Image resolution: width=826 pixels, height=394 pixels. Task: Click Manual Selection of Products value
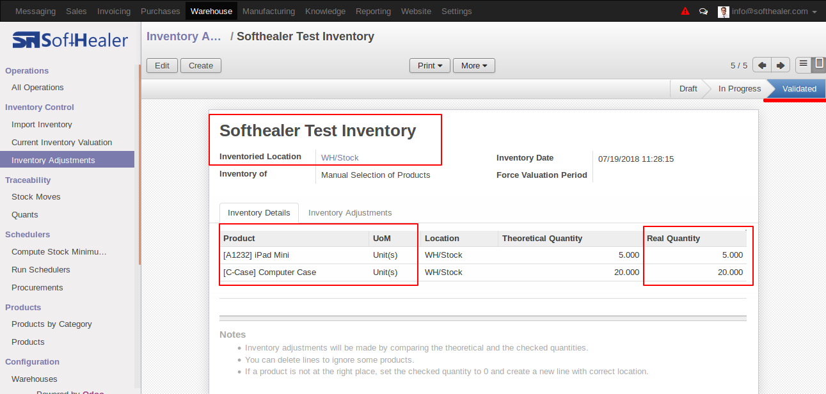(376, 175)
